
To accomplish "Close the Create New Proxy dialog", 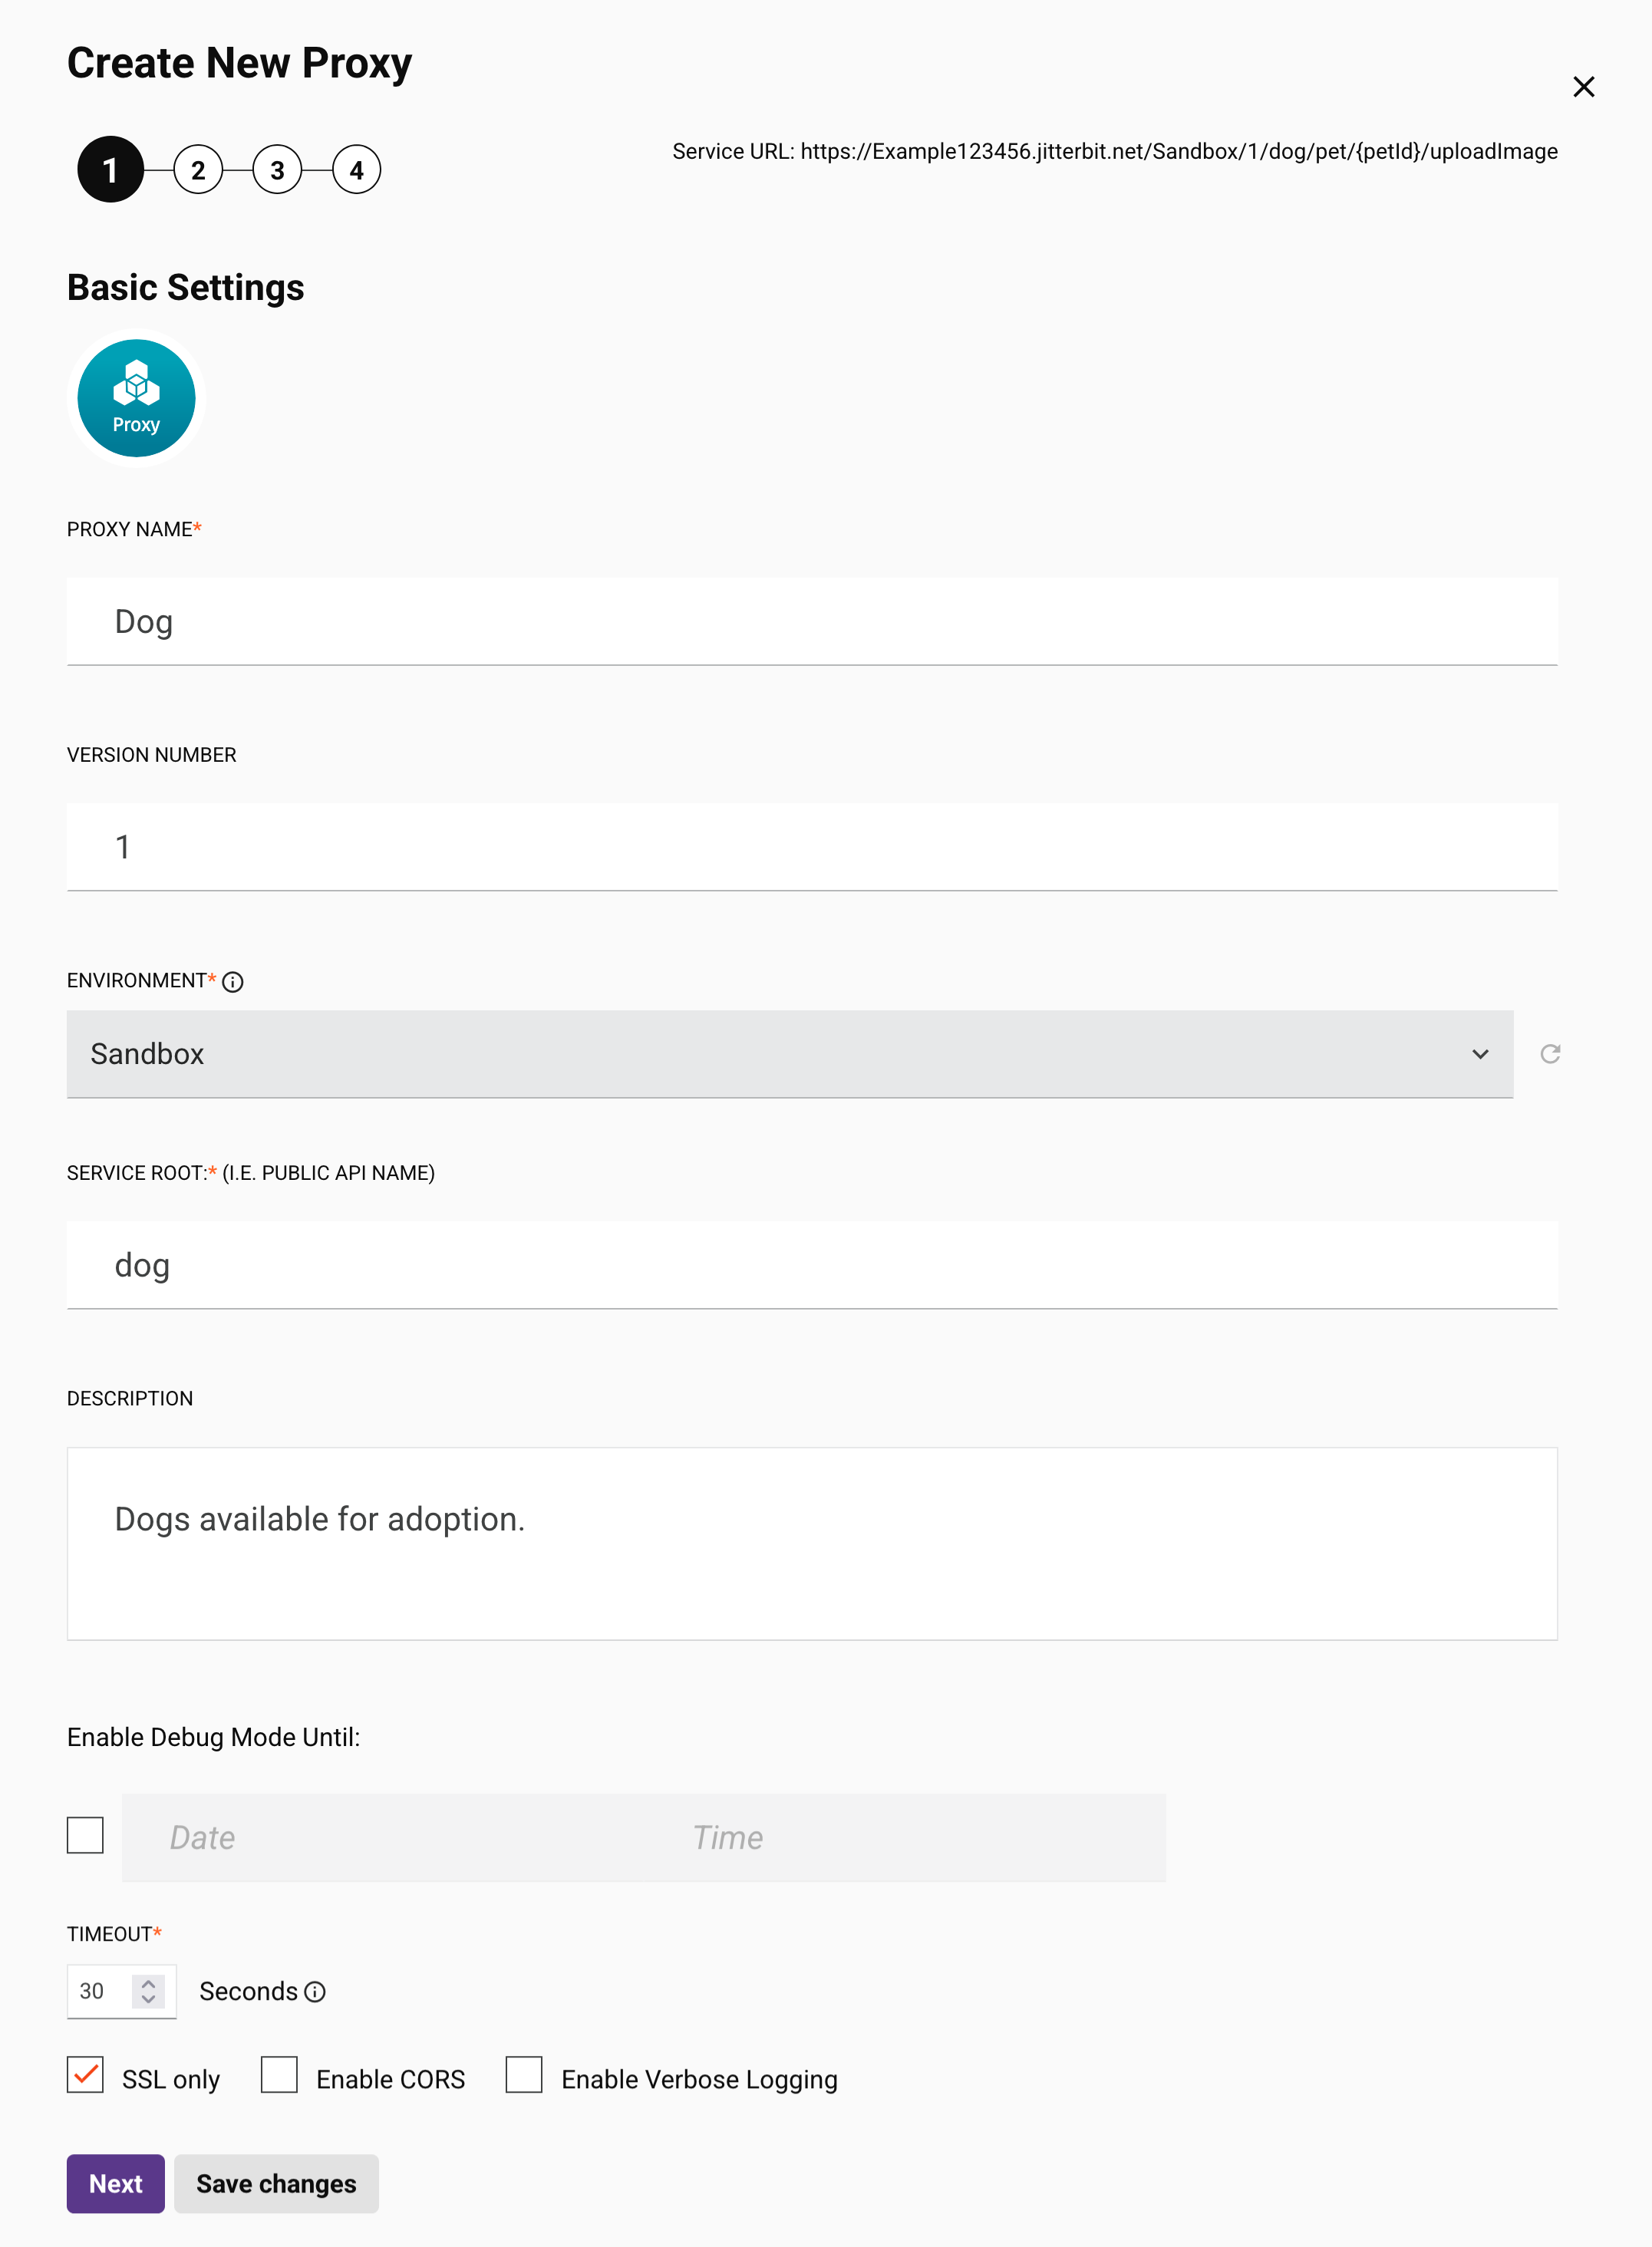I will coord(1584,87).
